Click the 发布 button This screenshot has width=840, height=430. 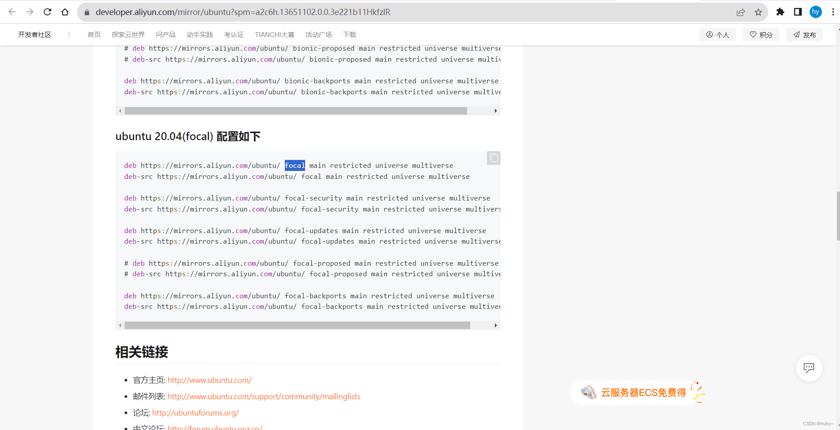click(804, 35)
